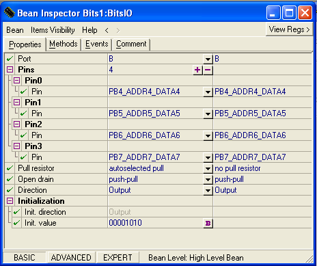Collapse the Pin2 node
317x266 pixels.
click(x=16, y=124)
